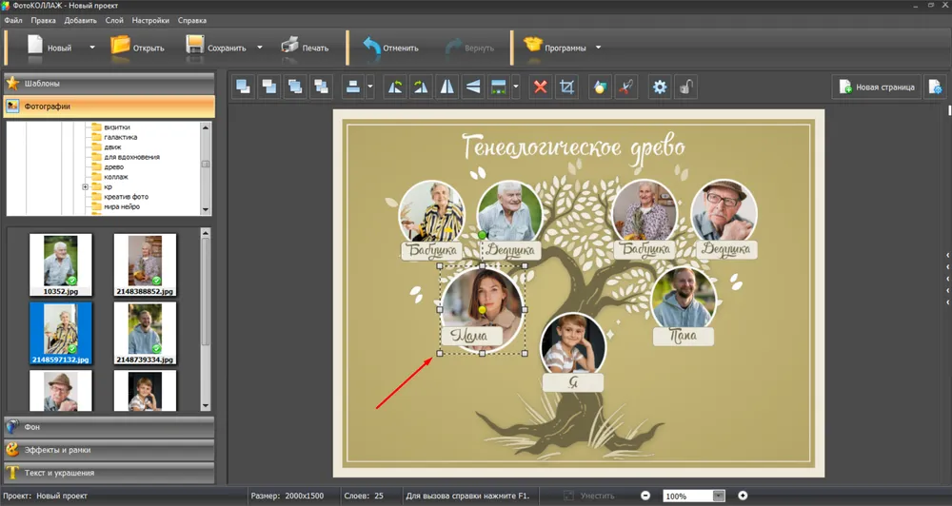Click the zoom in plus button

click(743, 496)
